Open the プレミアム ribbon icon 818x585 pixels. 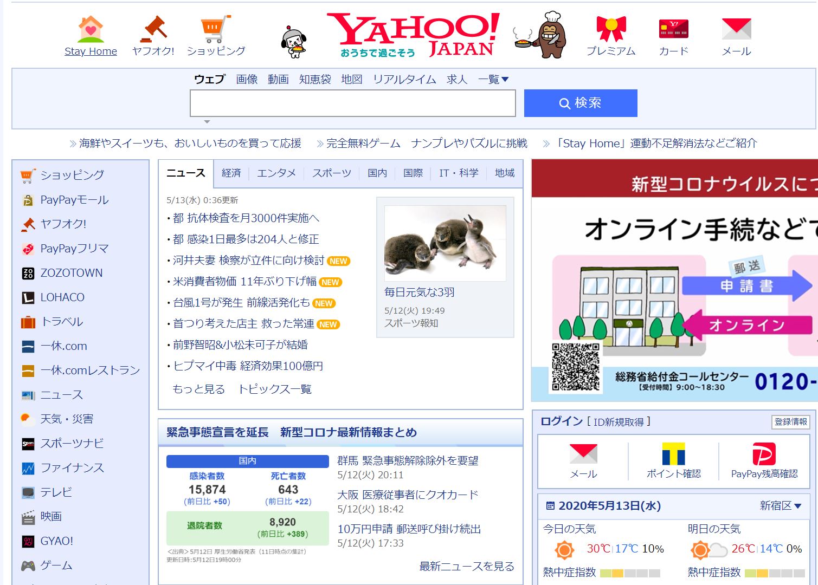[x=611, y=29]
